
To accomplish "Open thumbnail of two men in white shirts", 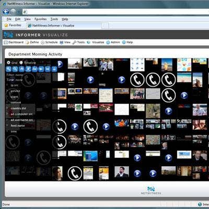I will coord(106,64).
